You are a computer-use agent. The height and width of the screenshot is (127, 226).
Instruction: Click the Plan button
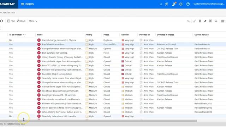tap(11, 21)
